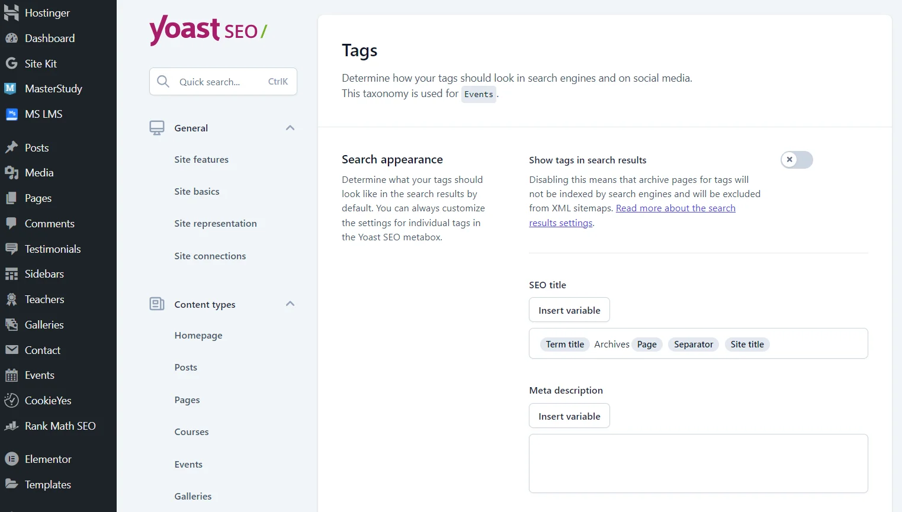Screen dimensions: 902x512
Task: Open MasterStudy via its M icon
Action: 11,88
